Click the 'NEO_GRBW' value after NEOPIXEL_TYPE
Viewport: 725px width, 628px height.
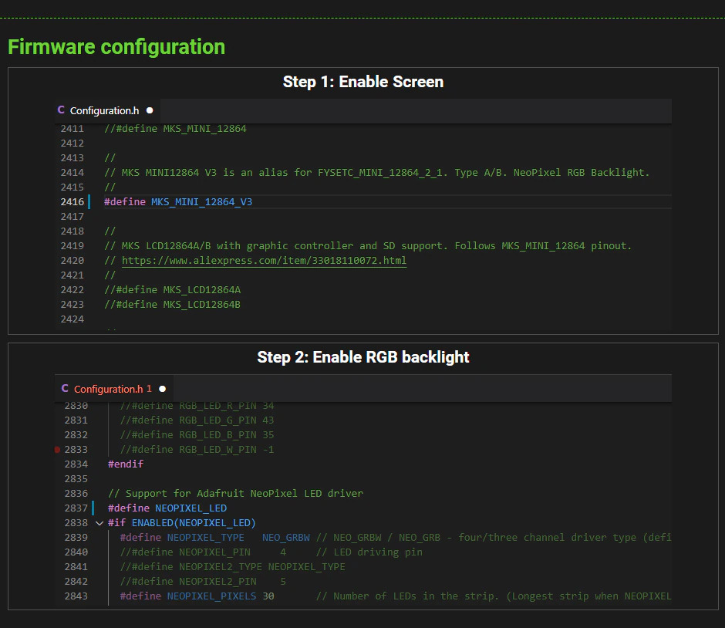[286, 538]
